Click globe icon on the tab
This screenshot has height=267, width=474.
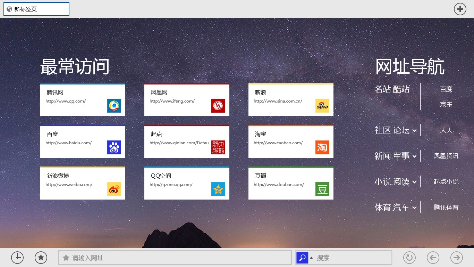coord(9,9)
